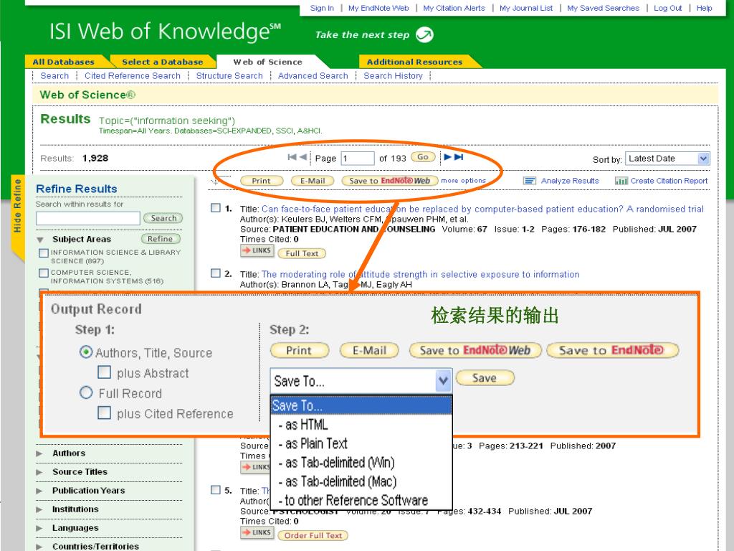The width and height of the screenshot is (734, 551).
Task: Select Authors, Title, Source radio option
Action: (86, 352)
